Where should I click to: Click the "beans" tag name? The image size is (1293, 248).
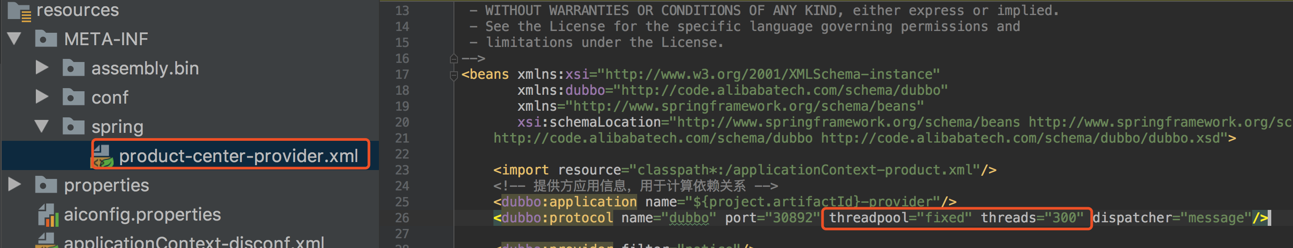coord(489,75)
